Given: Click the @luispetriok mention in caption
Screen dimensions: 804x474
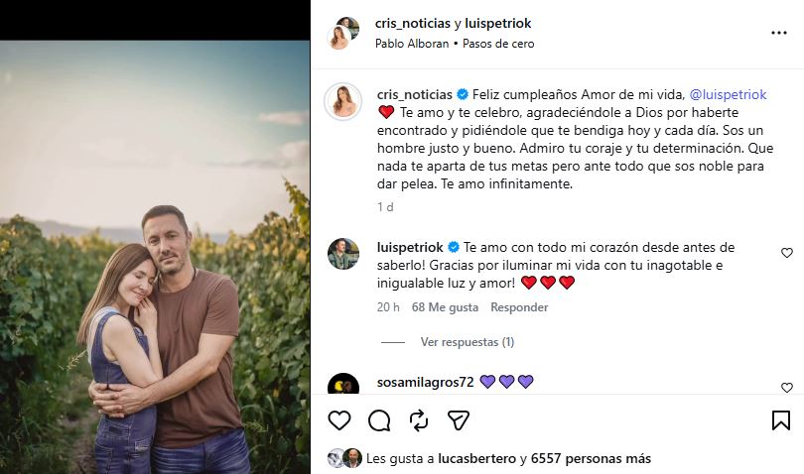Looking at the screenshot, I should [731, 94].
